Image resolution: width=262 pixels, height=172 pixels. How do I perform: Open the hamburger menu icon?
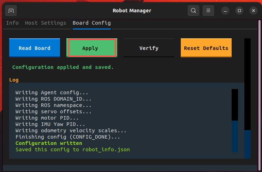point(208,11)
